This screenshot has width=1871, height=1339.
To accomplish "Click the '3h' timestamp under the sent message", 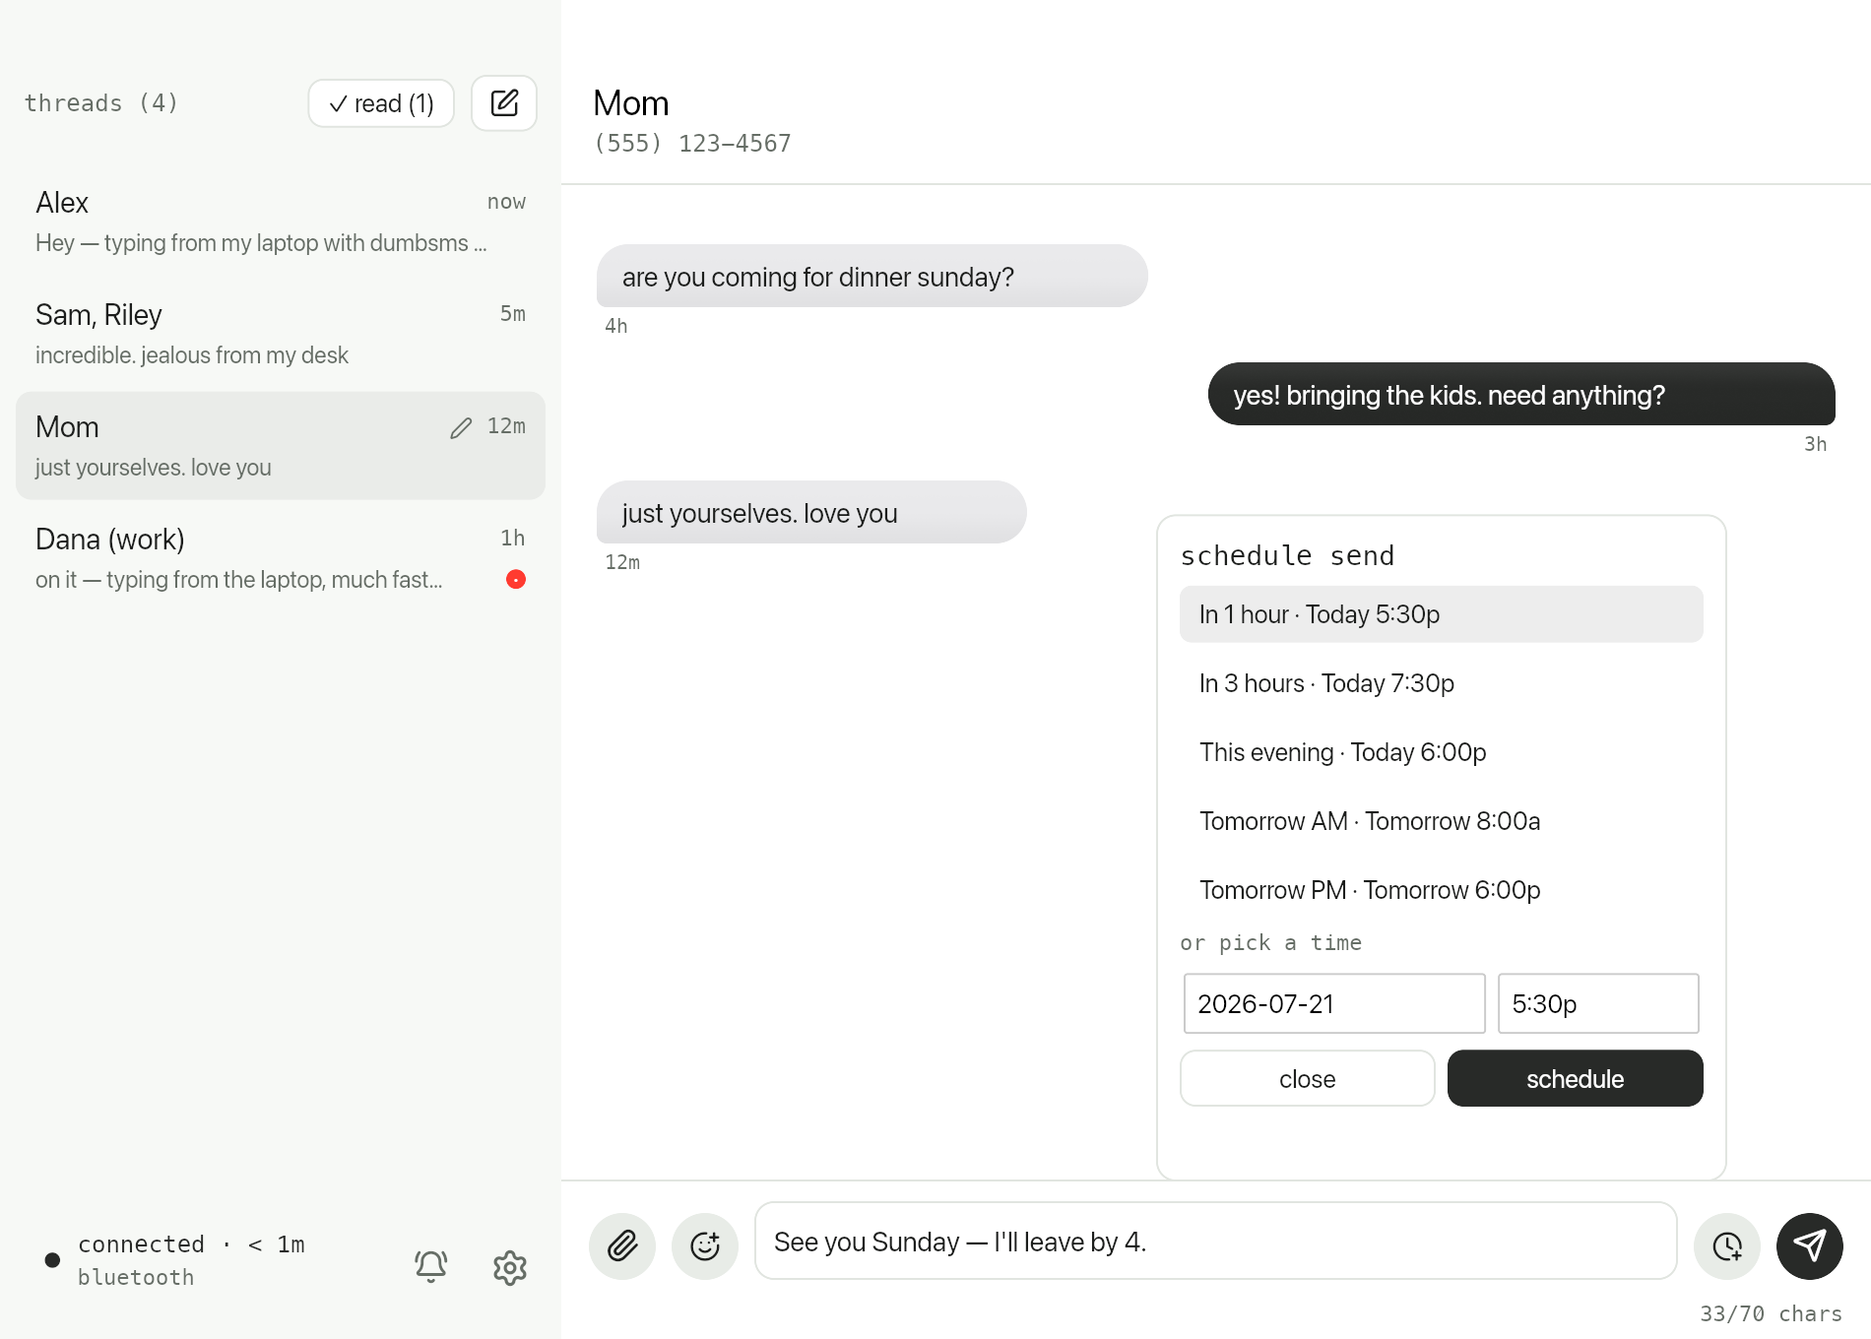I will coord(1815,444).
